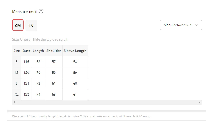Click the Measurement heading text
The width and height of the screenshot is (206, 121).
[25, 11]
